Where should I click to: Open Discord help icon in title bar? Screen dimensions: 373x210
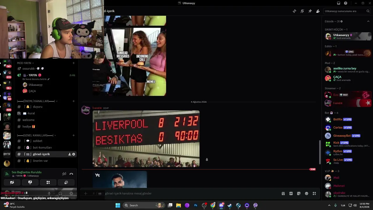click(x=346, y=3)
